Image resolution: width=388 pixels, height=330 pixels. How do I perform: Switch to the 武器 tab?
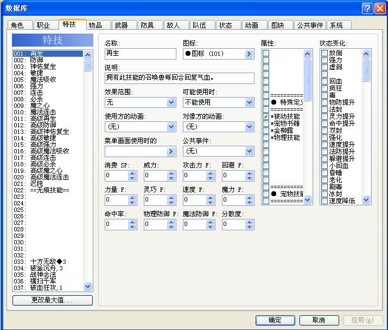pos(124,25)
